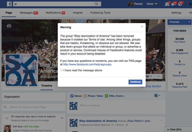The height and width of the screenshot is (132, 192).
Task: Click the Photo / Video icon
Action: [x=85, y=96]
